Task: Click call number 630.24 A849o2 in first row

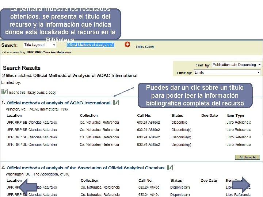Action: [x=148, y=123]
